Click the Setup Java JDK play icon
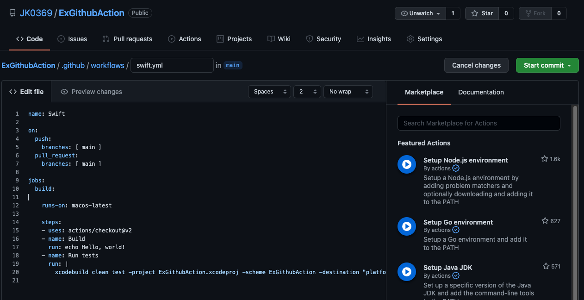The width and height of the screenshot is (584, 300). pyautogui.click(x=407, y=272)
